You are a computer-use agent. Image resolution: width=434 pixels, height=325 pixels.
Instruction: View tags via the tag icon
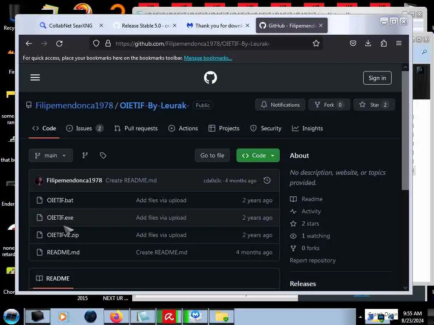tap(103, 156)
